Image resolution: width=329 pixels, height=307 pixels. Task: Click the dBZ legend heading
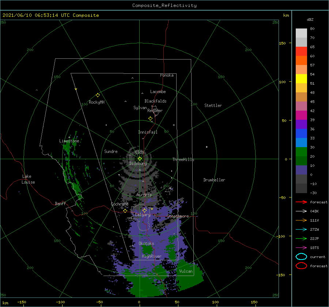point(310,19)
